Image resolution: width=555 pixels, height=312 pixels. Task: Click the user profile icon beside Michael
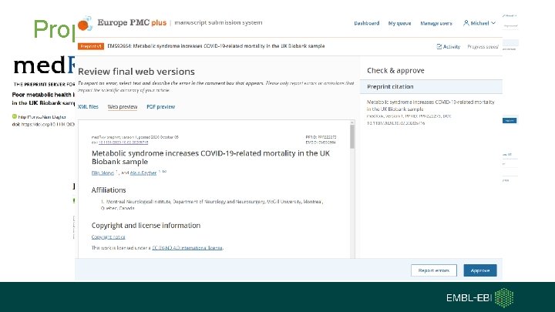click(466, 24)
